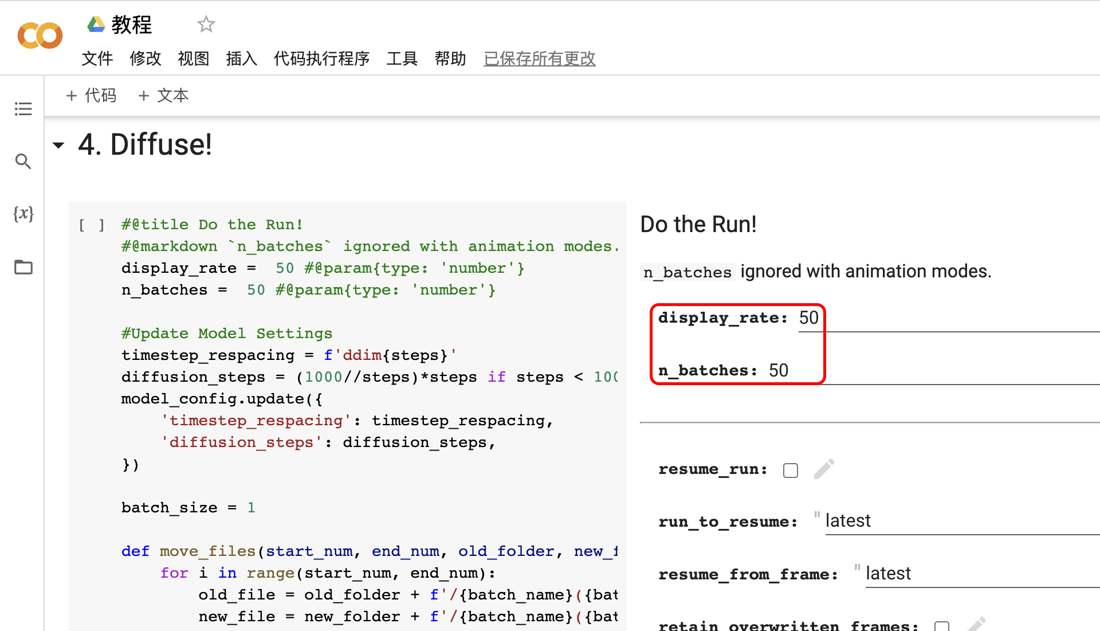Image resolution: width=1100 pixels, height=631 pixels.
Task: Add a text cell with + 文本
Action: [x=163, y=95]
